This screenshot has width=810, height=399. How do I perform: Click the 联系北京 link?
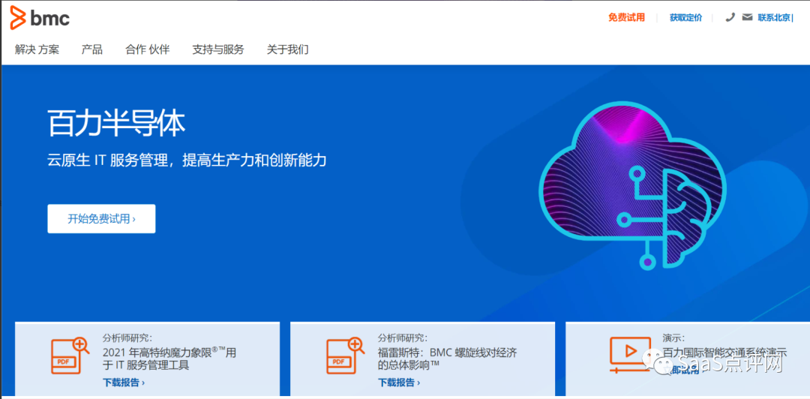pyautogui.click(x=774, y=17)
